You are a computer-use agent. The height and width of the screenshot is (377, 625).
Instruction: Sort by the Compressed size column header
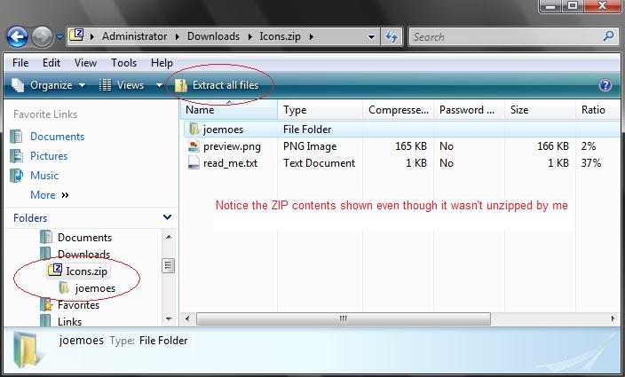click(x=399, y=110)
